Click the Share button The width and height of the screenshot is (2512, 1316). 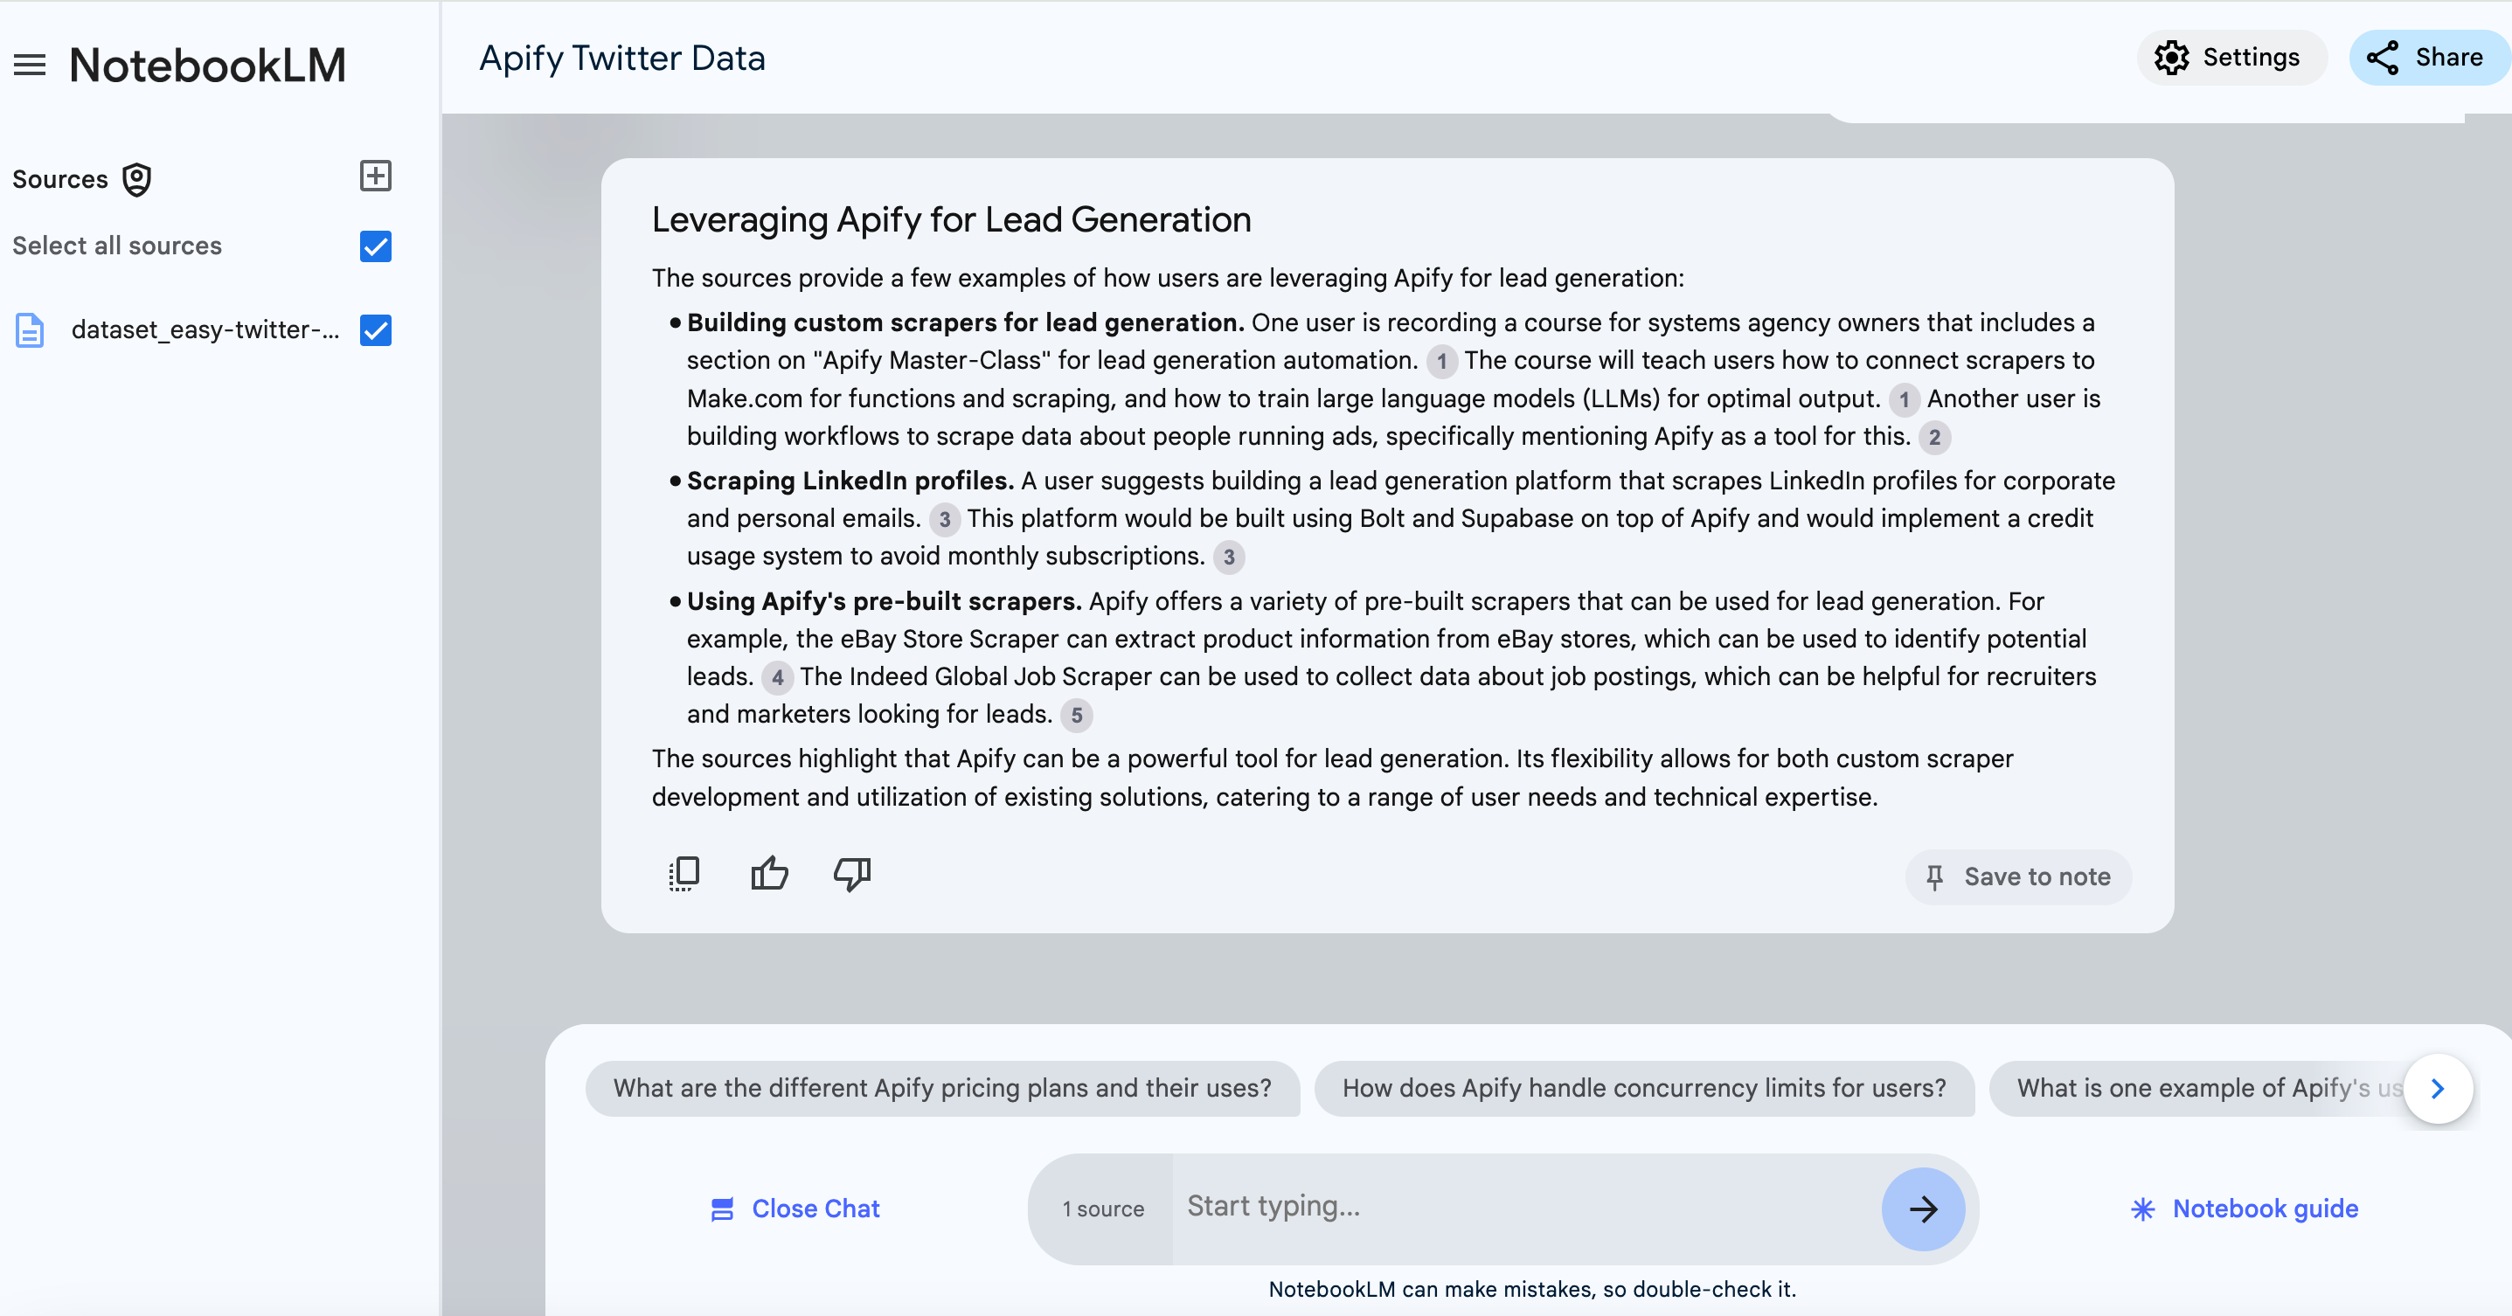2426,58
